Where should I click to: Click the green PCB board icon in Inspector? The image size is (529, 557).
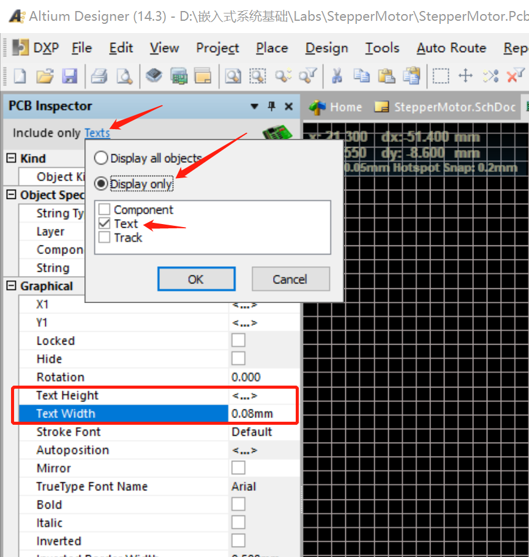pos(277,132)
